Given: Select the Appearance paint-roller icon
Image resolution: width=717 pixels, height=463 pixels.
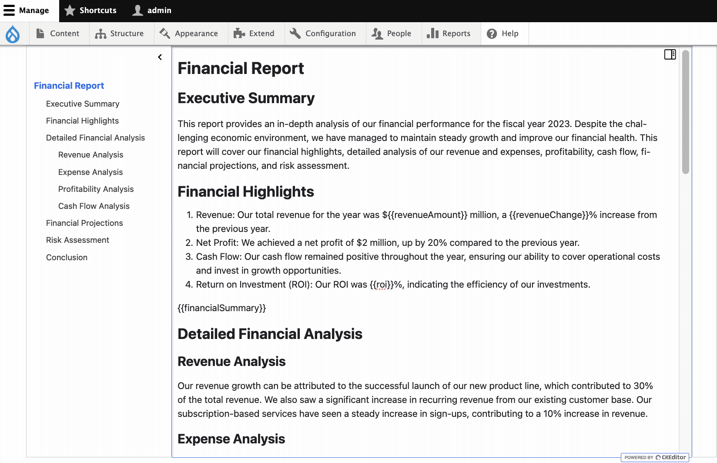Looking at the screenshot, I should click(x=163, y=33).
